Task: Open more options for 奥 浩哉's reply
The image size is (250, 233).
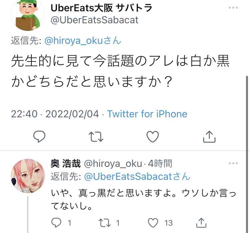Action: 233,163
